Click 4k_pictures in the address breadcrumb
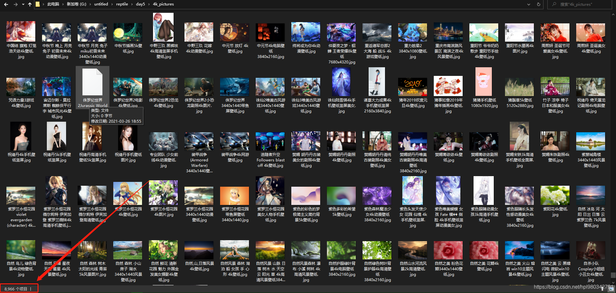Screen dimensions: 616x293 click(x=163, y=4)
